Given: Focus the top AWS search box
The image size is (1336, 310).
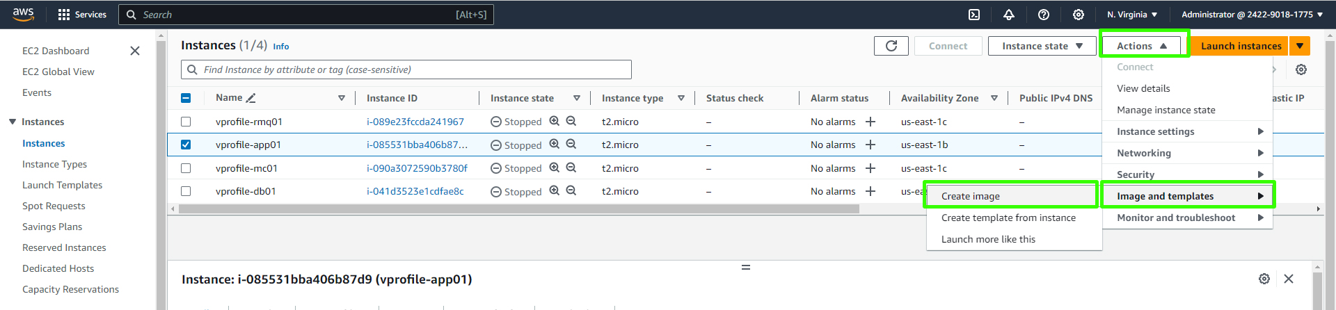Looking at the screenshot, I should tap(306, 15).
